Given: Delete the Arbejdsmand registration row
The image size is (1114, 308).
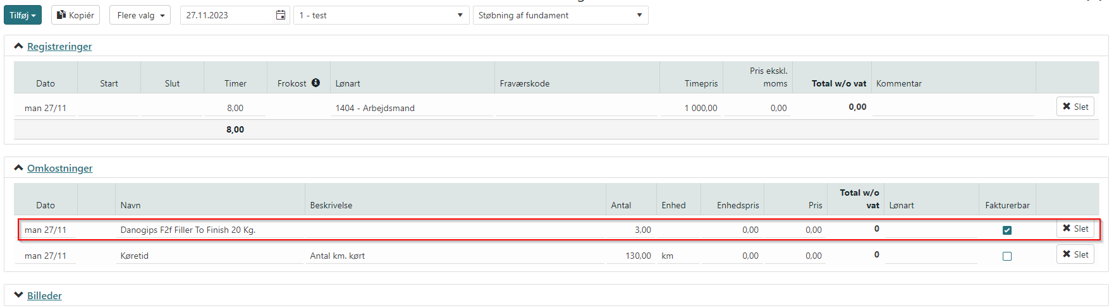Looking at the screenshot, I should pyautogui.click(x=1075, y=107).
